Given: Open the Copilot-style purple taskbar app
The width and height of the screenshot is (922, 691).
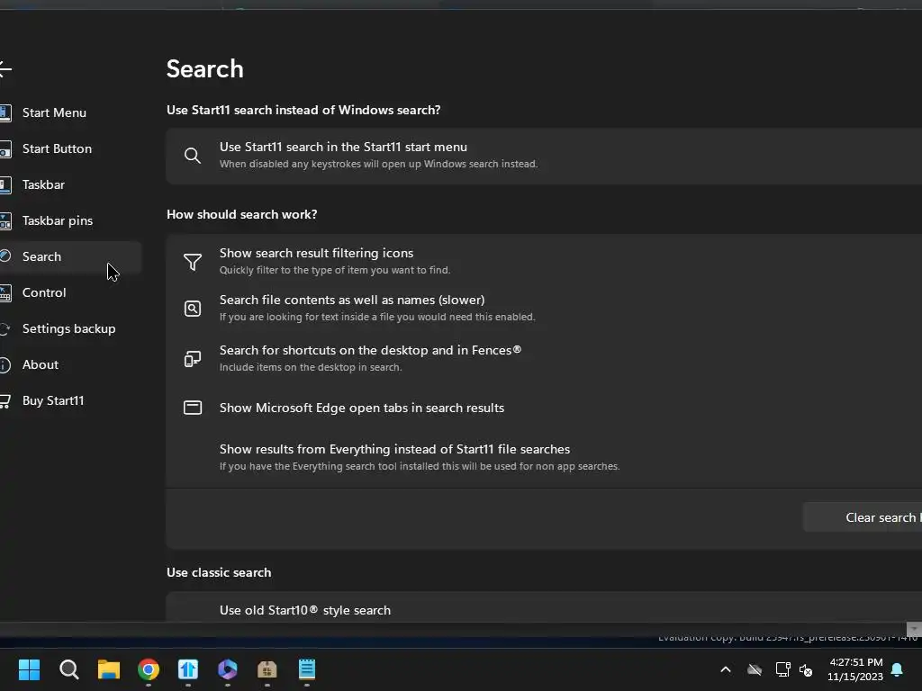Looking at the screenshot, I should click(x=228, y=669).
